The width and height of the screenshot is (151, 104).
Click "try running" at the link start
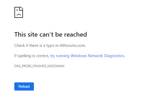60,56
